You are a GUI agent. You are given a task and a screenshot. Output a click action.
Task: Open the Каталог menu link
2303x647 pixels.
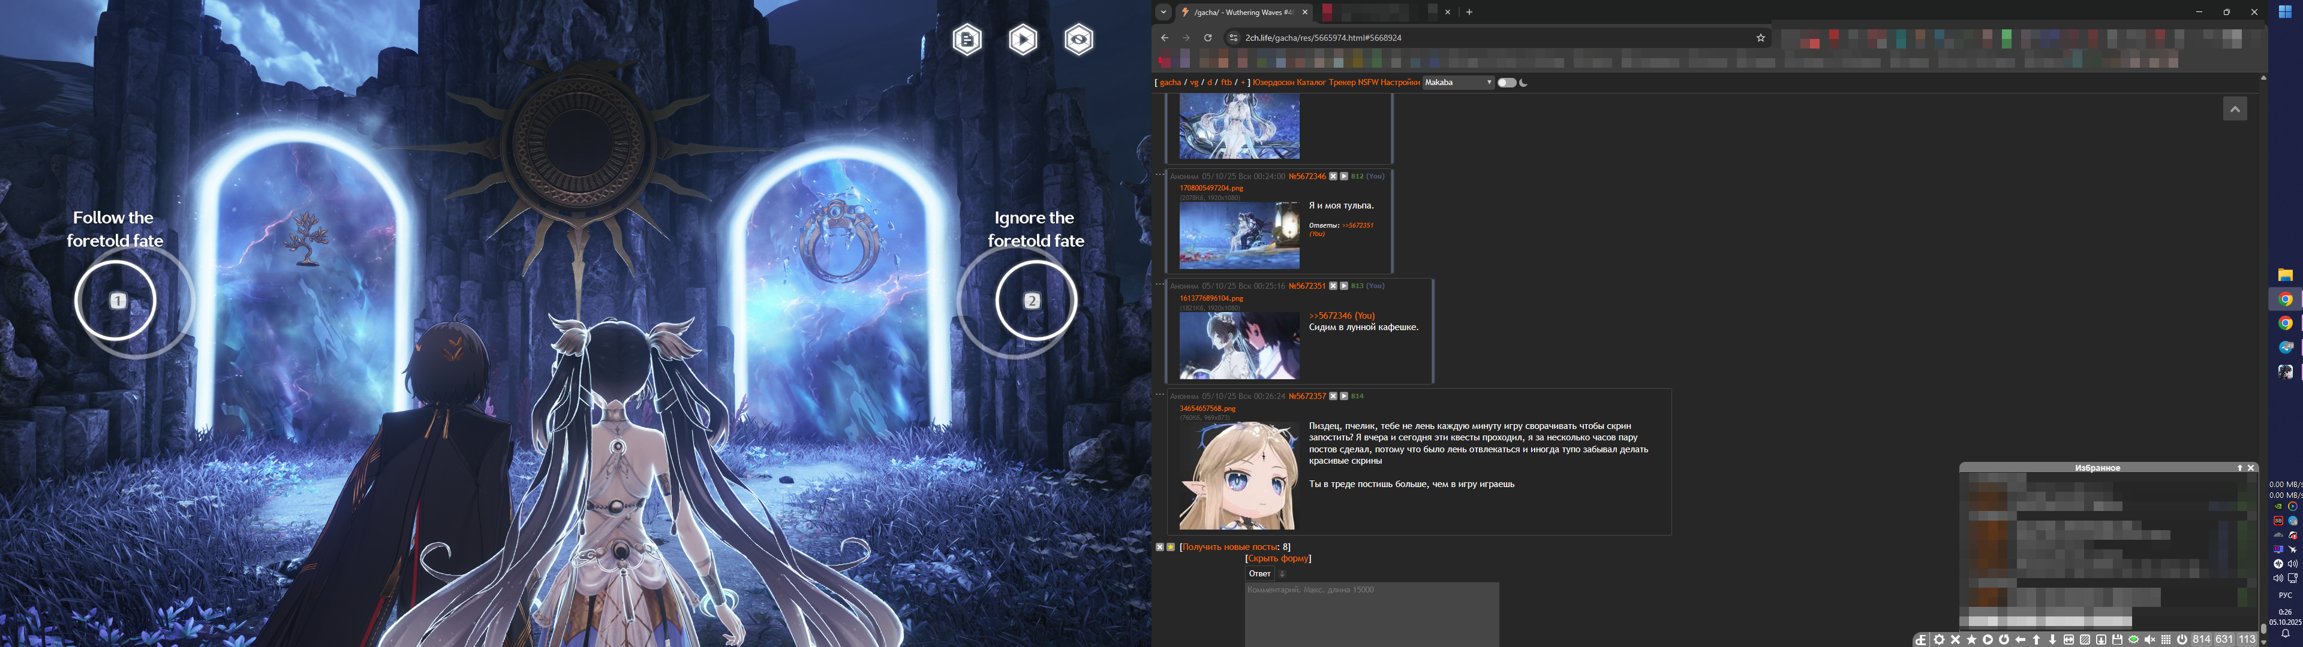pyautogui.click(x=1310, y=82)
